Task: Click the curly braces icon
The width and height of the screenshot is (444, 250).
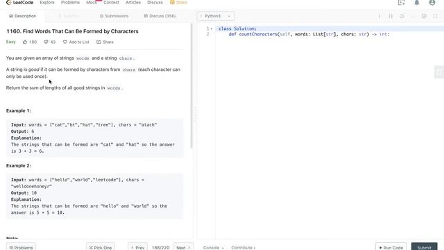Action: [x=391, y=16]
